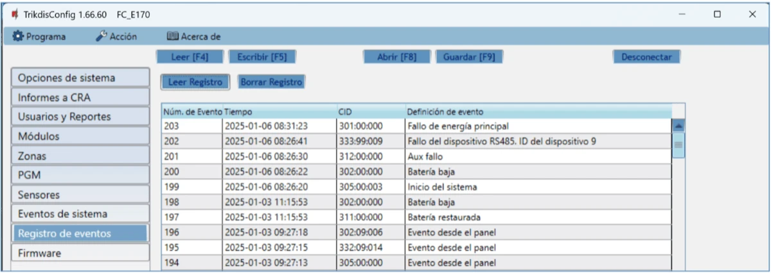This screenshot has height=273, width=771.
Task: Save configuration with Guardar [F9]
Action: coord(469,57)
